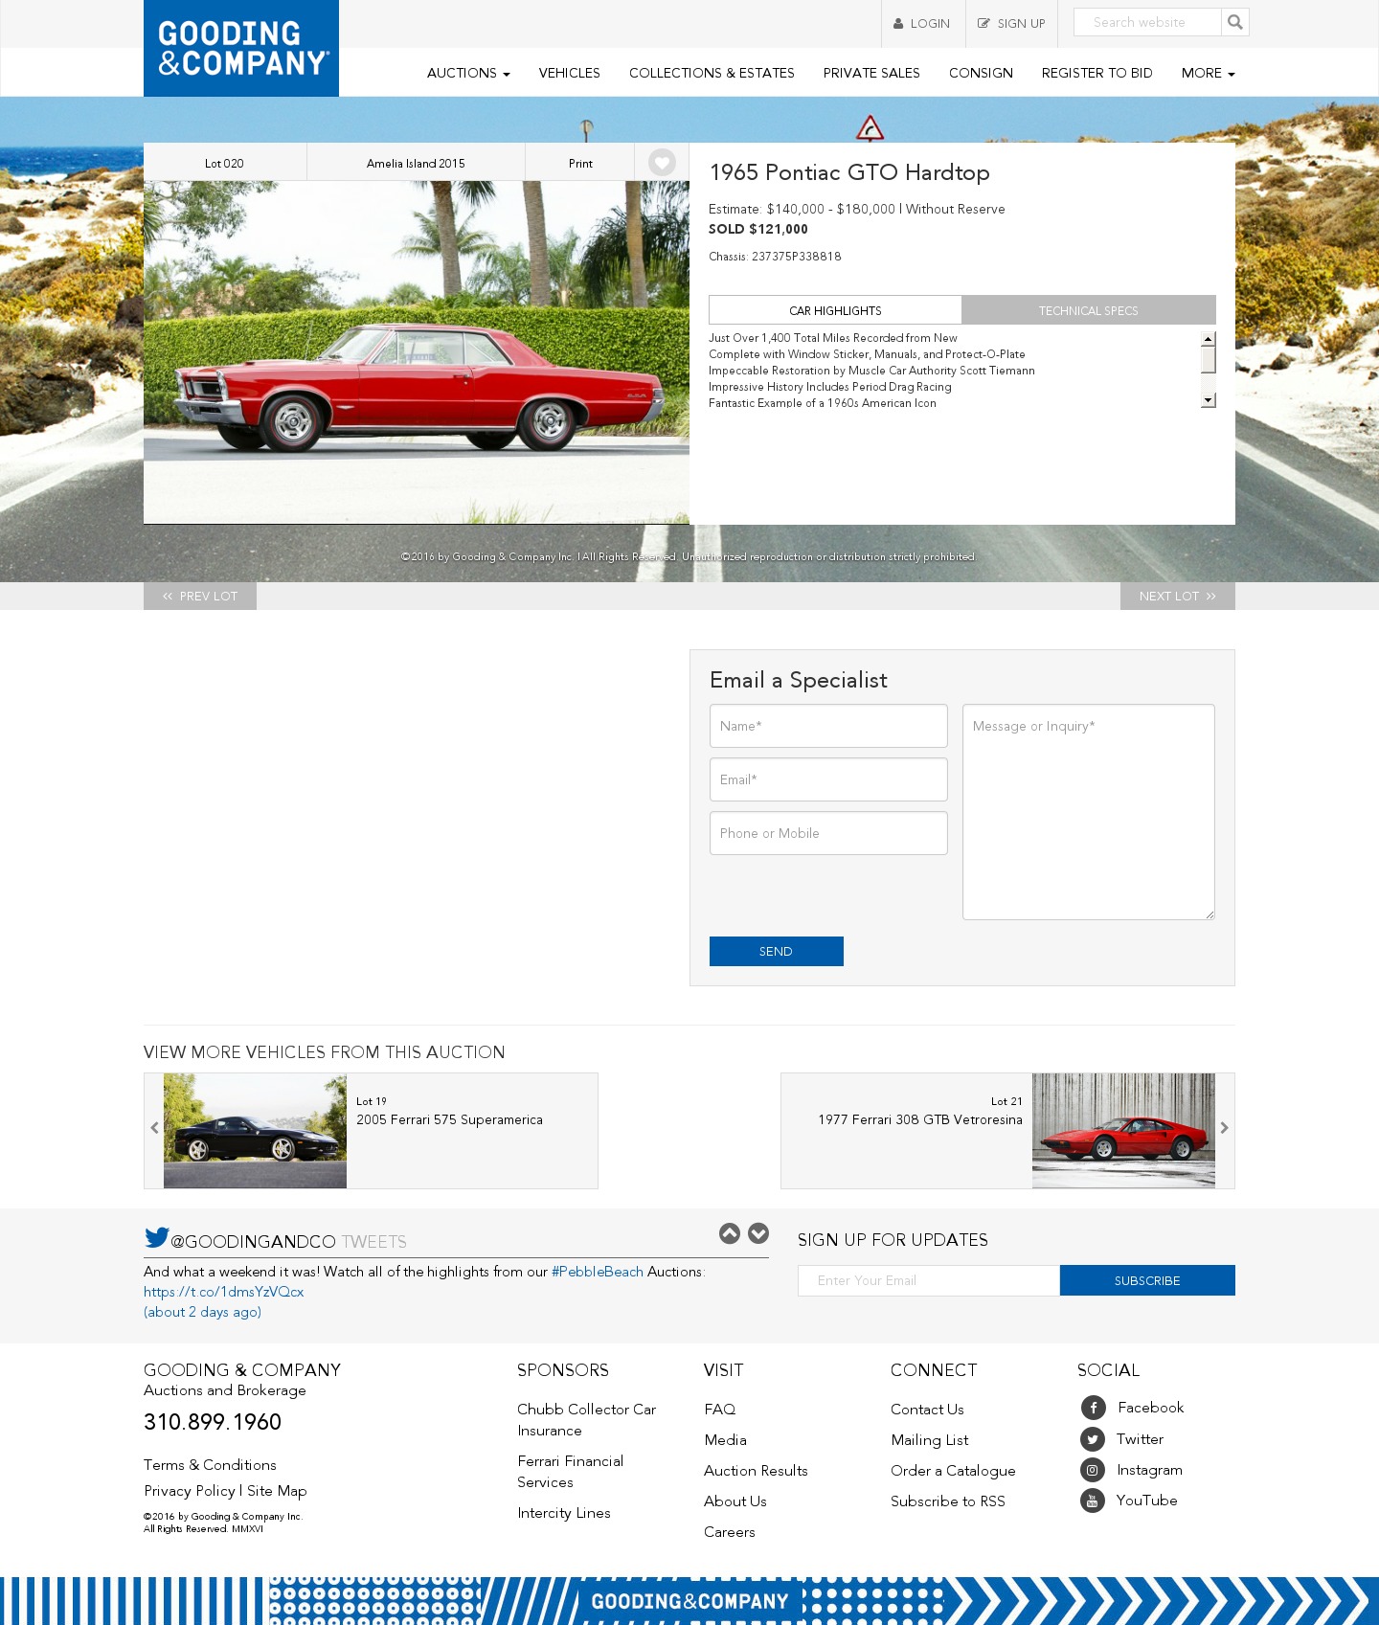Switch to TECHNICAL SPECS tab
Screen dimensions: 1379x1625
click(x=1089, y=310)
